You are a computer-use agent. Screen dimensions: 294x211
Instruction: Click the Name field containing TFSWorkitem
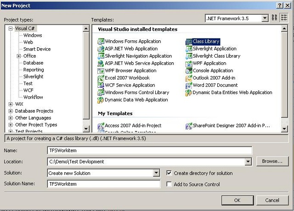150,150
